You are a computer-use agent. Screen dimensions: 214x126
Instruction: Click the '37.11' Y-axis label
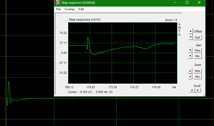[63, 43]
